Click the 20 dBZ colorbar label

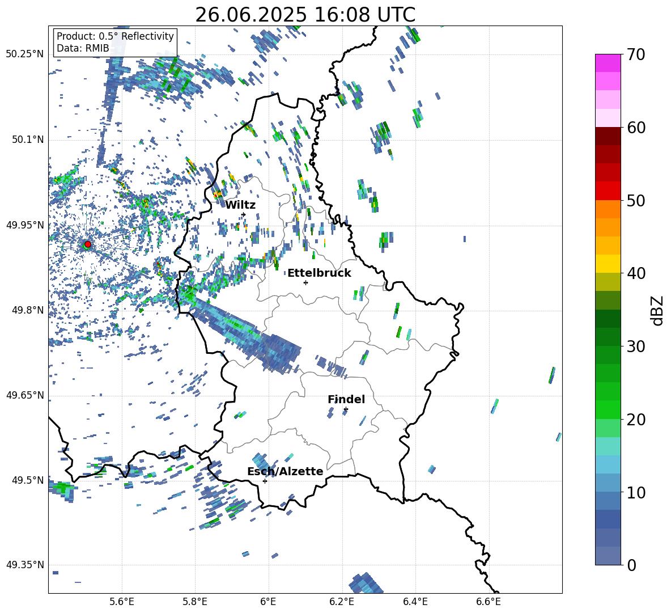coord(636,420)
